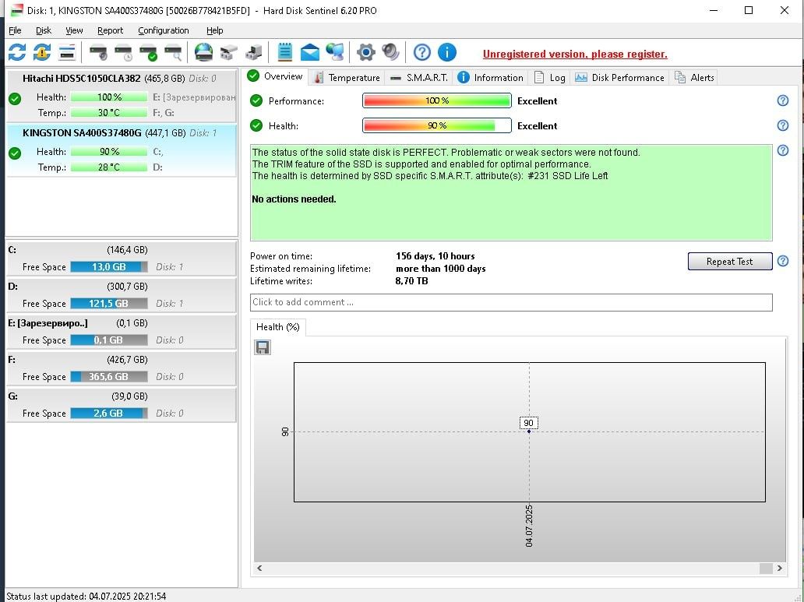This screenshot has width=804, height=602.
Task: Click the toolbar icon left of the blue notepad
Action: click(x=254, y=52)
